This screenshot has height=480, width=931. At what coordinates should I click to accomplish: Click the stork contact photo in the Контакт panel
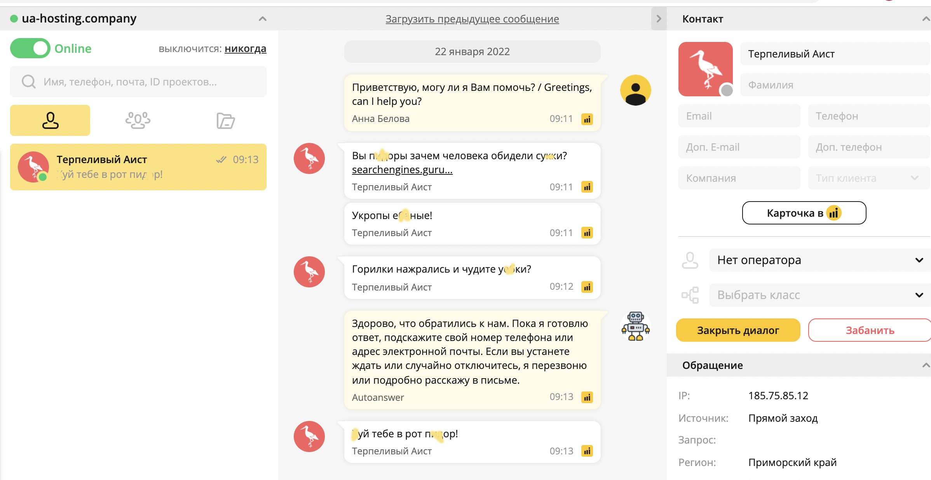705,69
